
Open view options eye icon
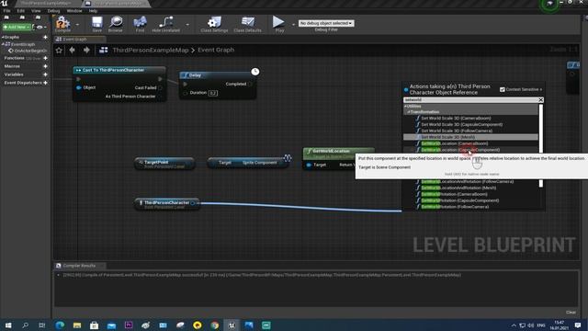tap(40, 27)
